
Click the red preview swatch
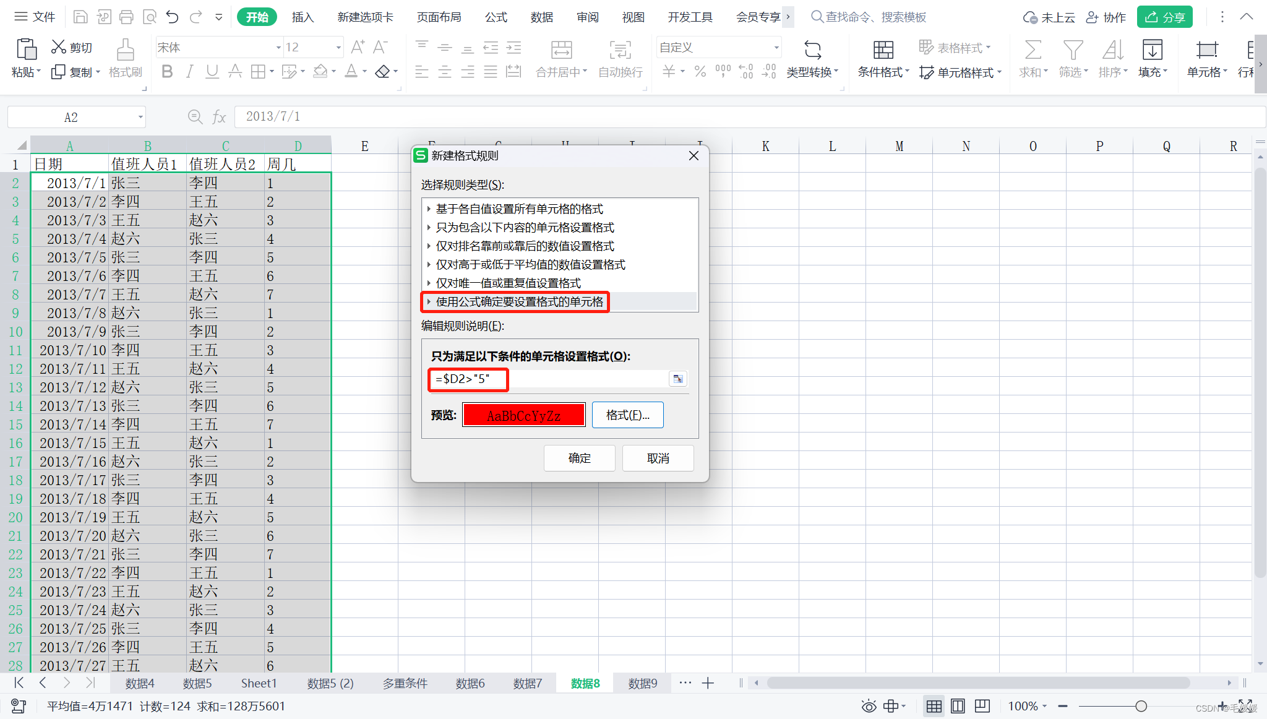pyautogui.click(x=523, y=415)
